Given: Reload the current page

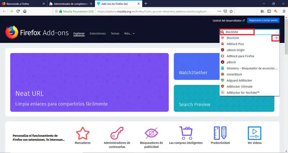Looking at the screenshot, I should [18, 11].
